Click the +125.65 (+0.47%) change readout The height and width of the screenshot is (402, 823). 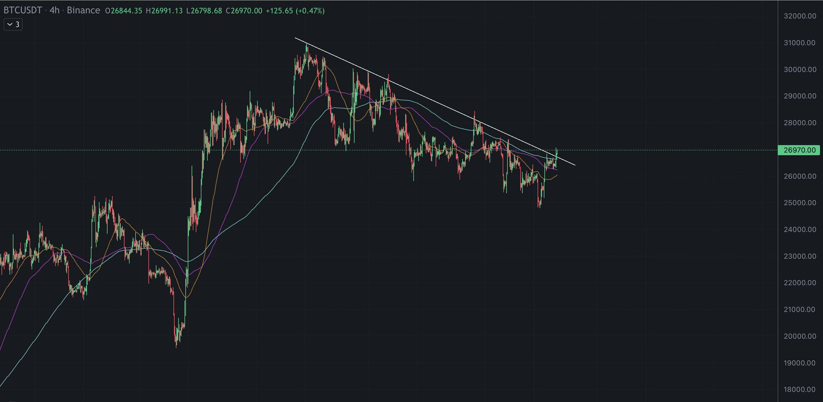[295, 11]
